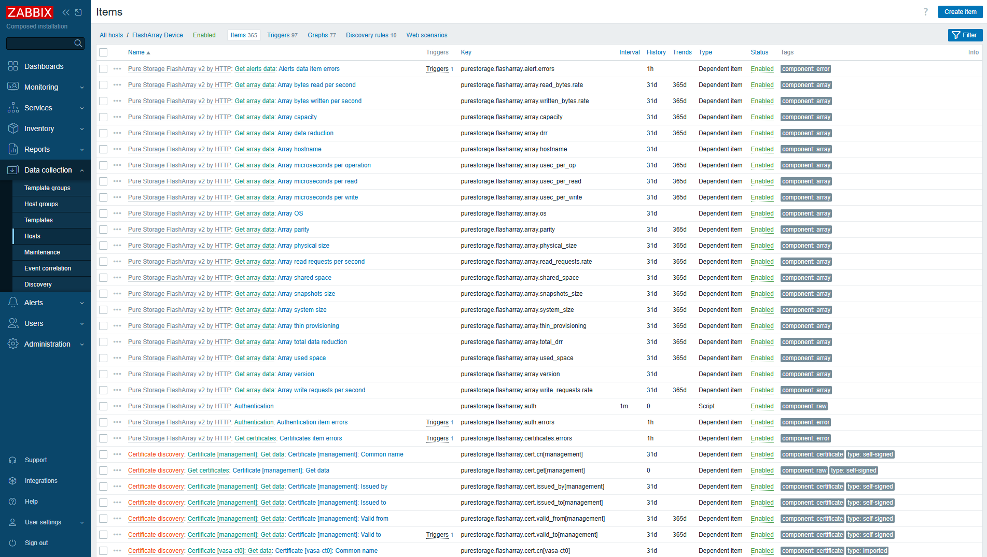Sort the table by Name column header
Image resolution: width=987 pixels, height=557 pixels.
coord(139,52)
